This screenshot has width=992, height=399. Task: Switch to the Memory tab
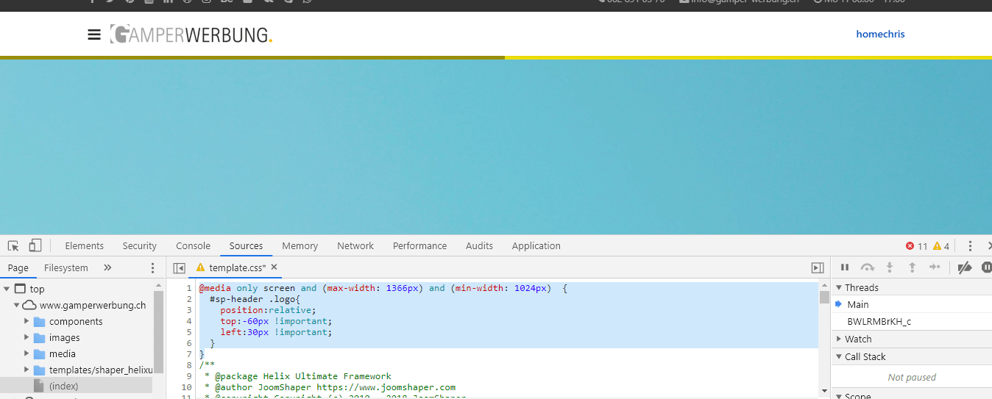(300, 246)
